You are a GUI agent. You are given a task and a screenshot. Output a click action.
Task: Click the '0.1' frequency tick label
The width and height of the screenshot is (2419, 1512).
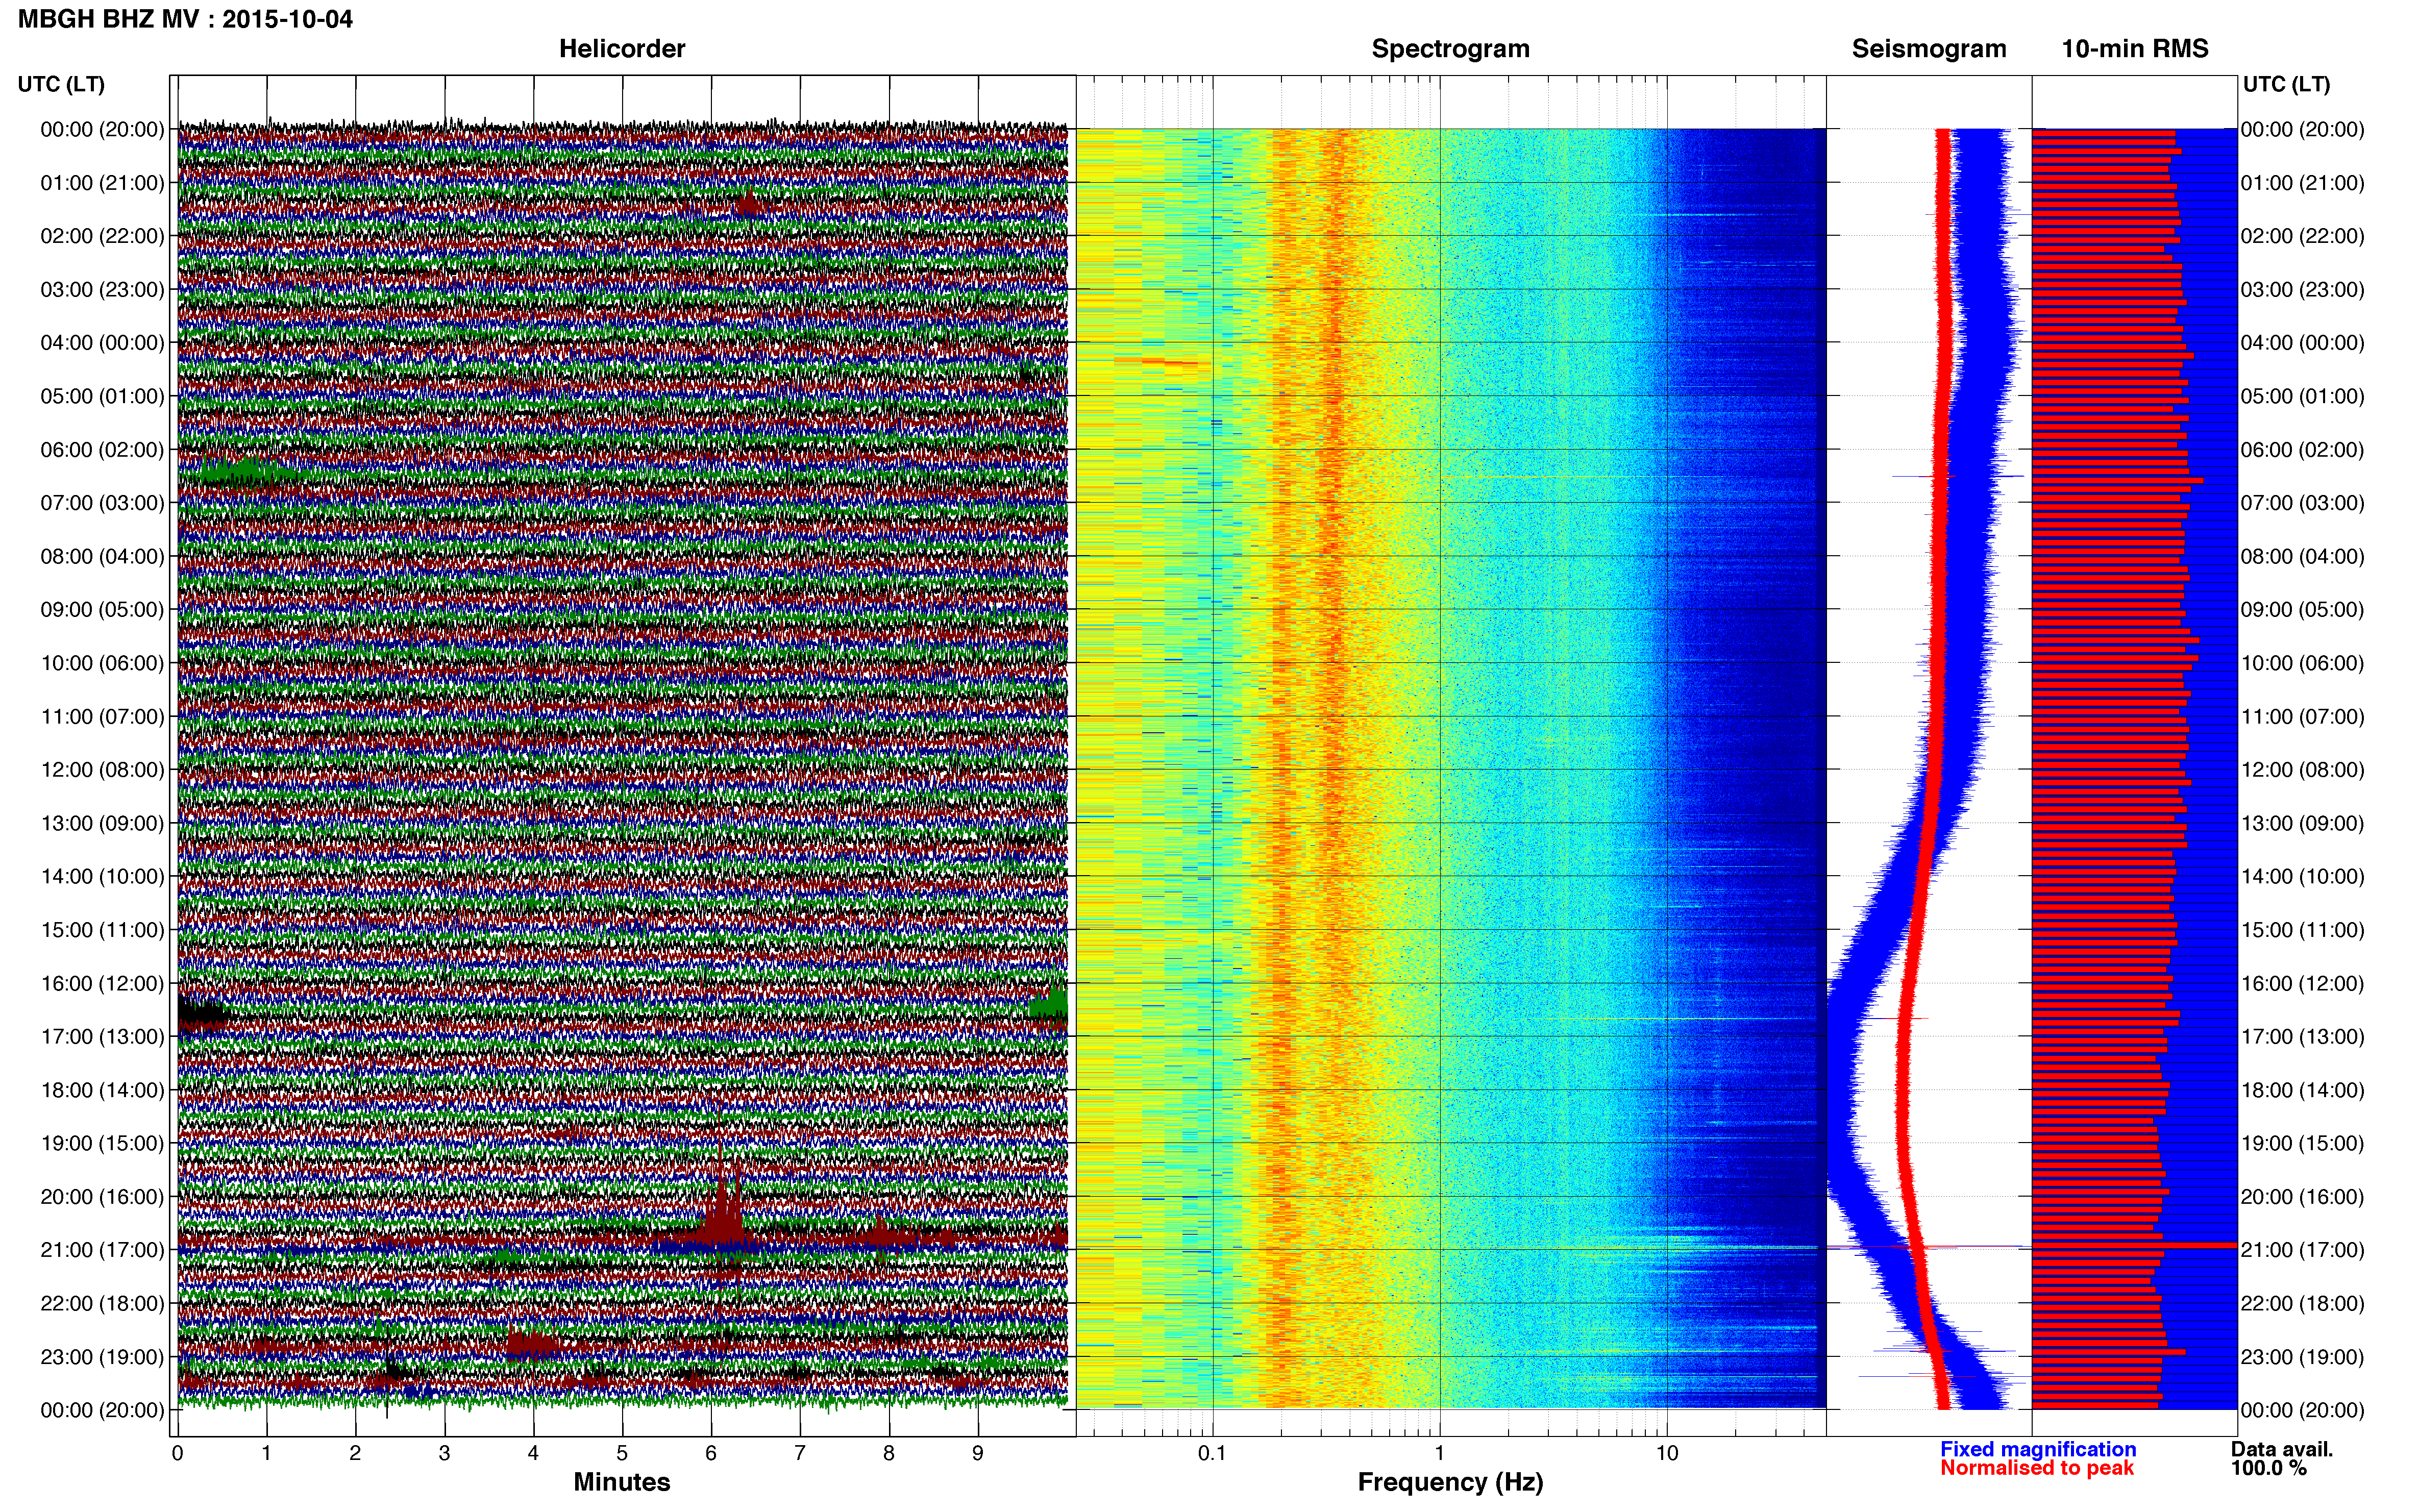coord(1212,1453)
